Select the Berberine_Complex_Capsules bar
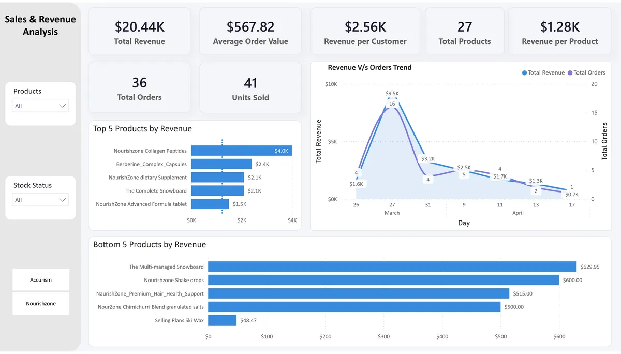 221,164
